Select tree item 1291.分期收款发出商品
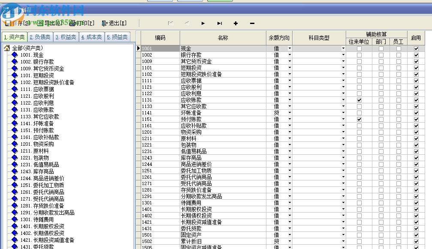The width and height of the screenshot is (432, 249). pos(47,213)
